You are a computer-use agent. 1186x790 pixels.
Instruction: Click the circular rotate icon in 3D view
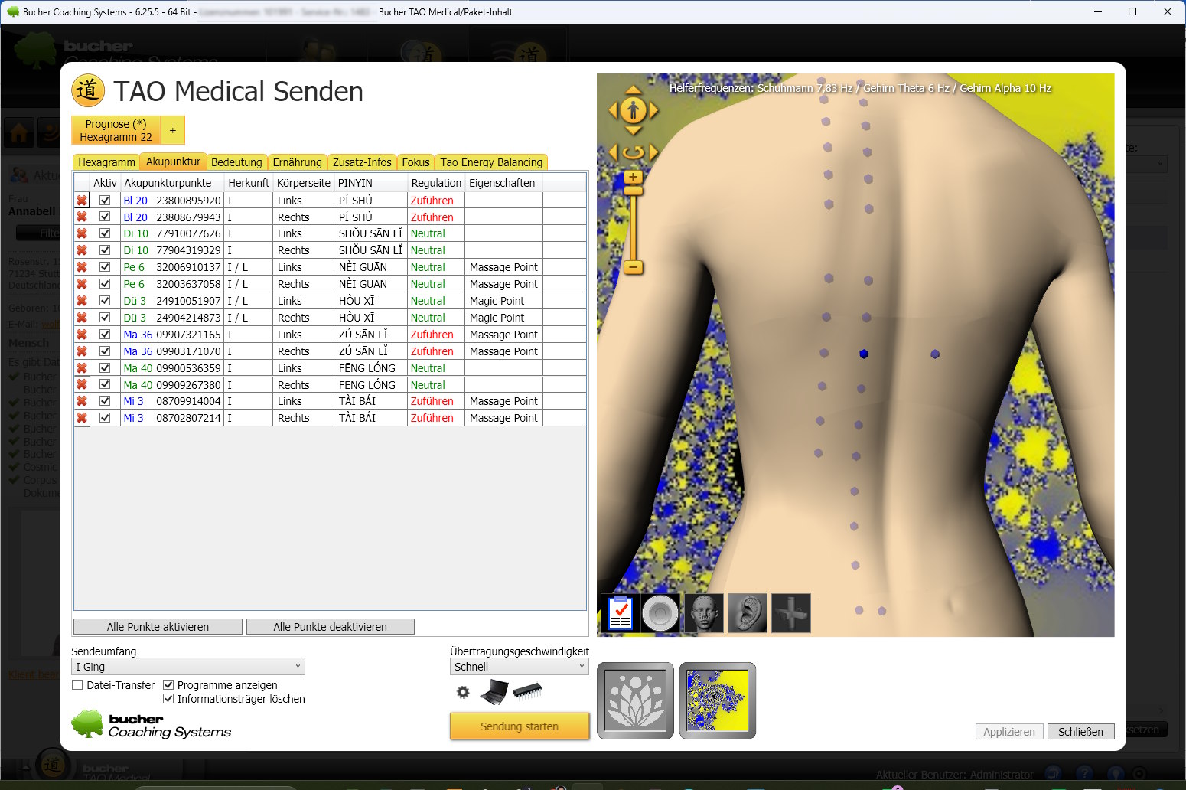pyautogui.click(x=633, y=152)
